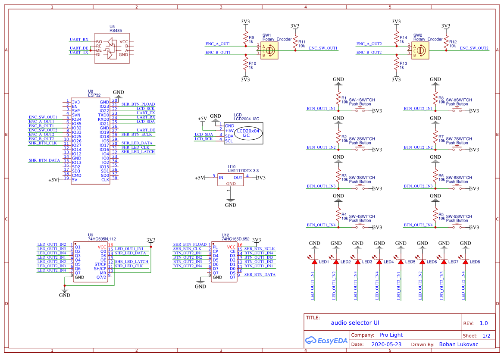
Task: Click the SW-4SWITCH push button symbol
Action: point(360,225)
